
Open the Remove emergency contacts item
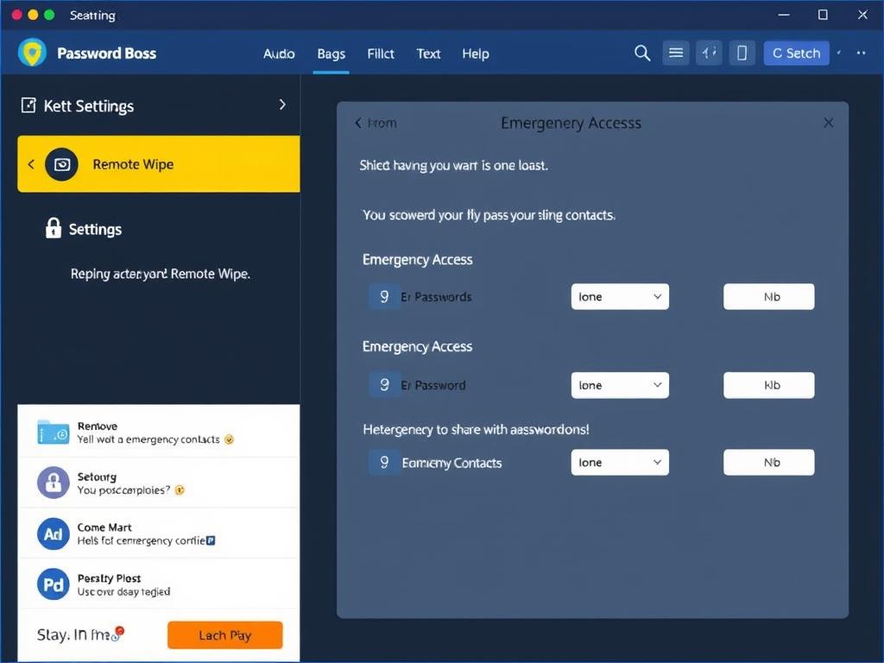(159, 433)
